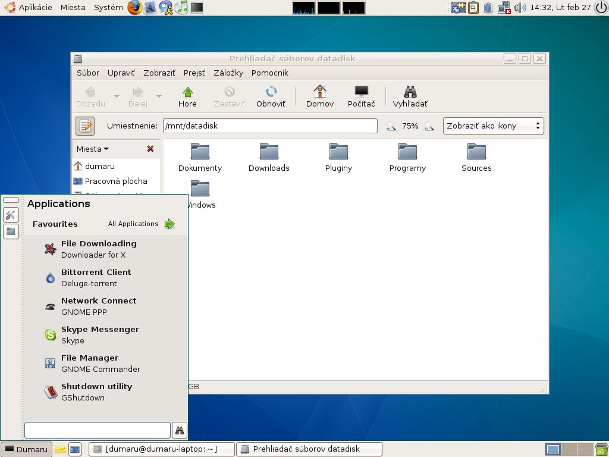Start Skype Messenger
The image size is (609, 457).
pos(106,335)
